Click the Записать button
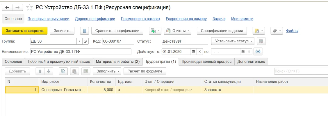Screen dimensions: 328x116 click(62, 31)
